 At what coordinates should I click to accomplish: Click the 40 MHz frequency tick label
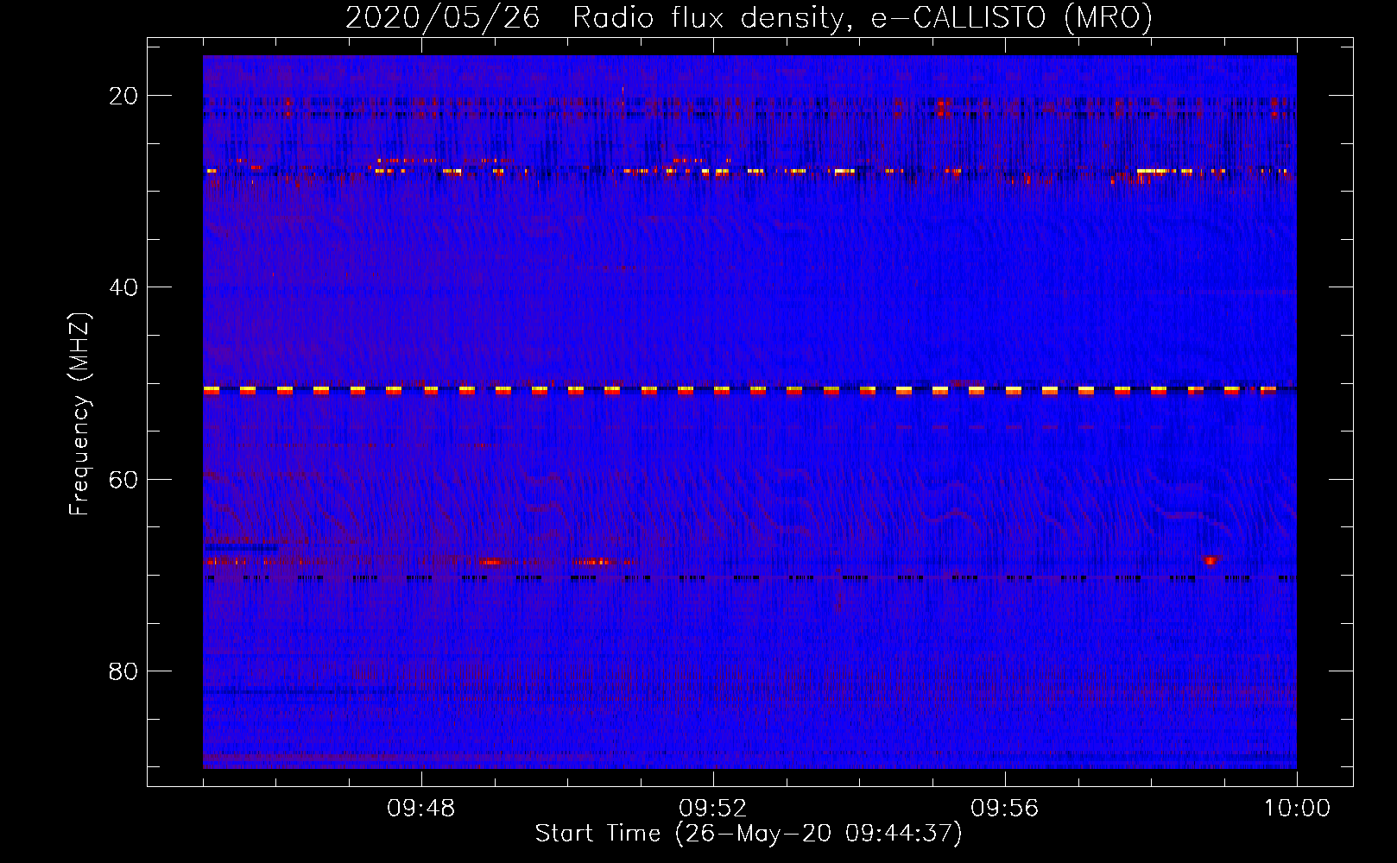pyautogui.click(x=123, y=287)
